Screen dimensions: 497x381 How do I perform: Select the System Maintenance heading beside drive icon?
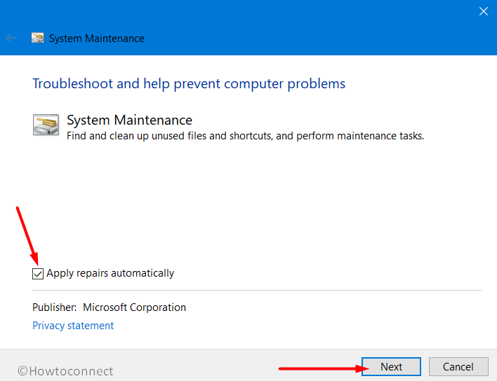point(129,120)
